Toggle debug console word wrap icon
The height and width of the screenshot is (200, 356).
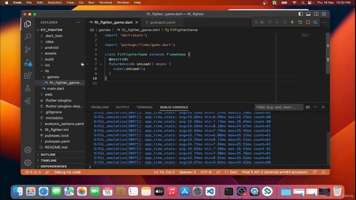(x=308, y=107)
